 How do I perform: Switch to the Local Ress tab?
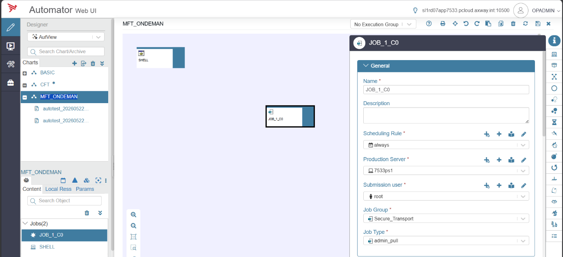(58, 189)
